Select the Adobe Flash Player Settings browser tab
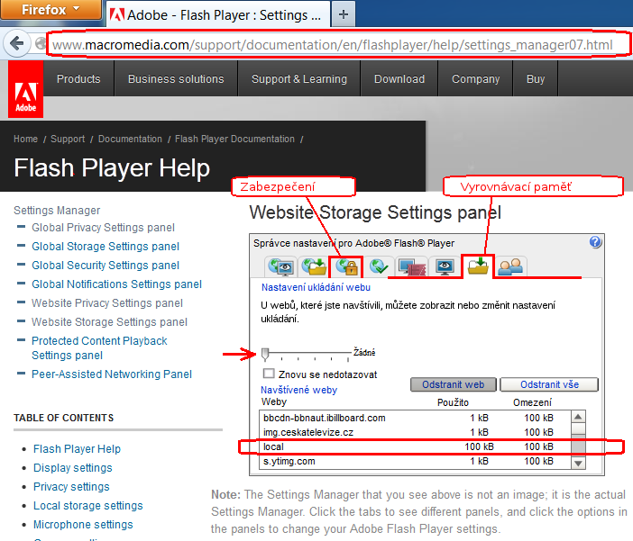Viewport: 633px width, 541px height. click(218, 15)
